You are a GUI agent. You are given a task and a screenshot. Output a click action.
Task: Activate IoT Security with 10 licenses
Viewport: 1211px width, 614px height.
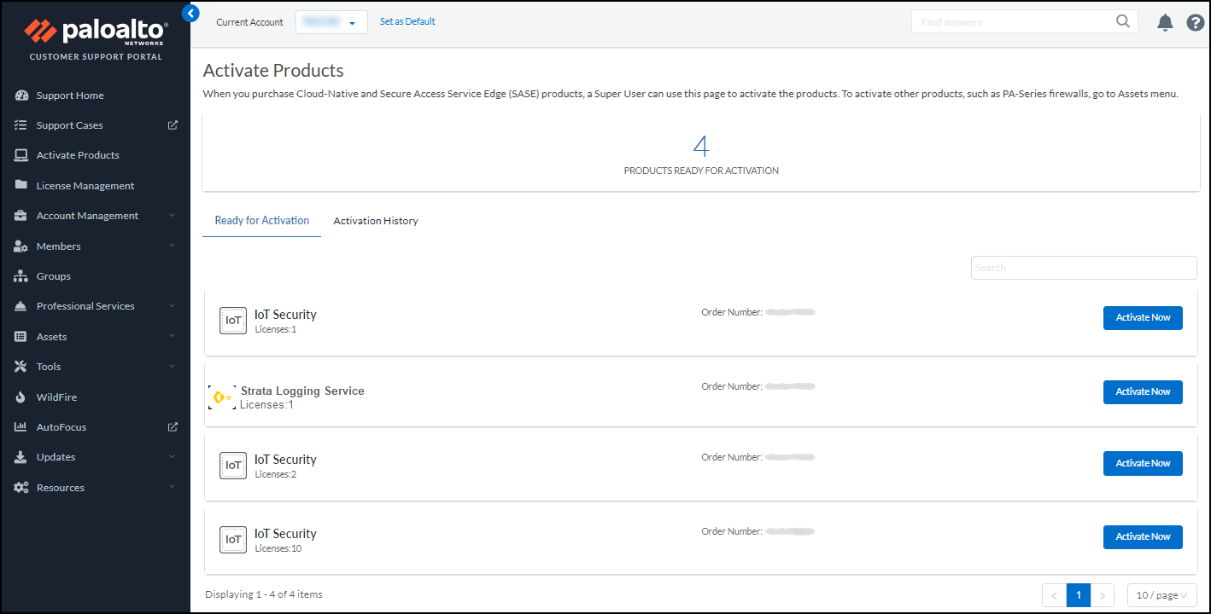pyautogui.click(x=1143, y=536)
